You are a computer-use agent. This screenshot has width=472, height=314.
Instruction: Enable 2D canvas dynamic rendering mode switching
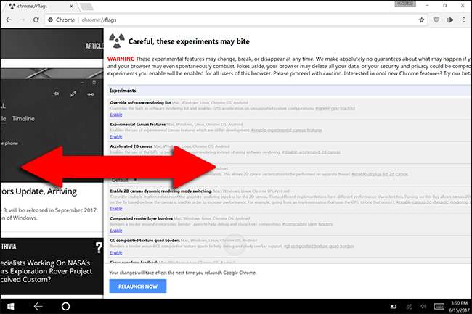pos(116,209)
